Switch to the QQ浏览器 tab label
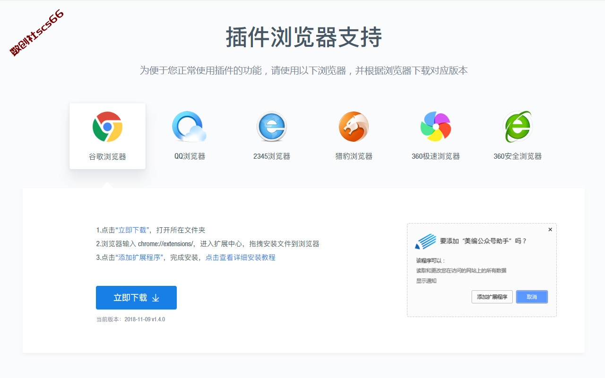The height and width of the screenshot is (378, 605). tap(190, 156)
